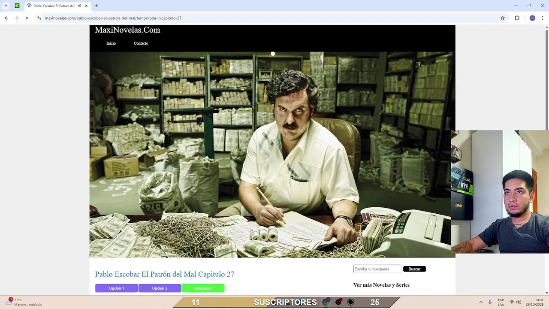Click the webcam overlay of the streamer
Image resolution: width=549 pixels, height=309 pixels.
(x=500, y=192)
